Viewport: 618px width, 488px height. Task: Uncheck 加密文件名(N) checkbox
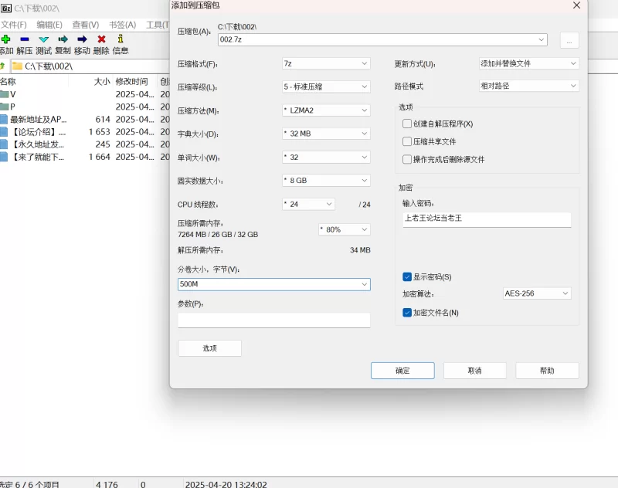[x=407, y=313]
